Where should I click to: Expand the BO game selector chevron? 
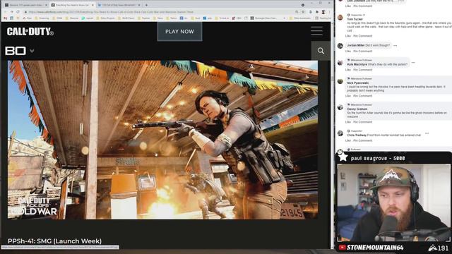pos(32,51)
